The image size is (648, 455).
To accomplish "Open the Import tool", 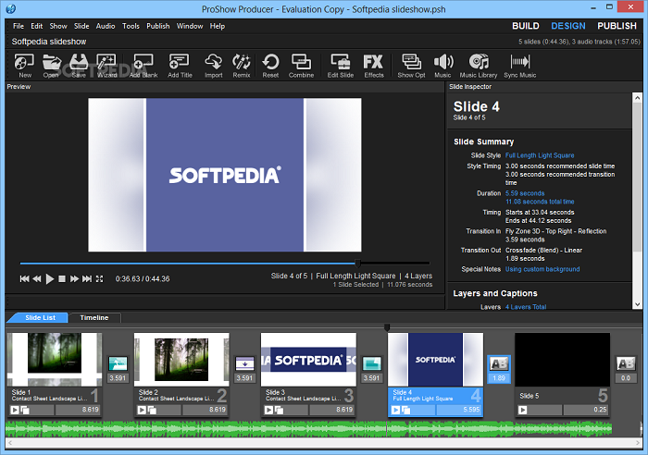I will coord(213,66).
